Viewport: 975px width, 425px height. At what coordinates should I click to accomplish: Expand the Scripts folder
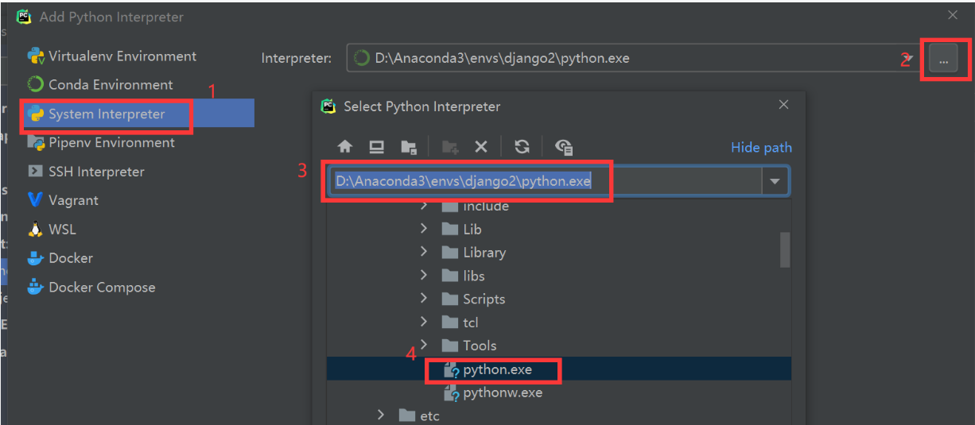coord(424,299)
